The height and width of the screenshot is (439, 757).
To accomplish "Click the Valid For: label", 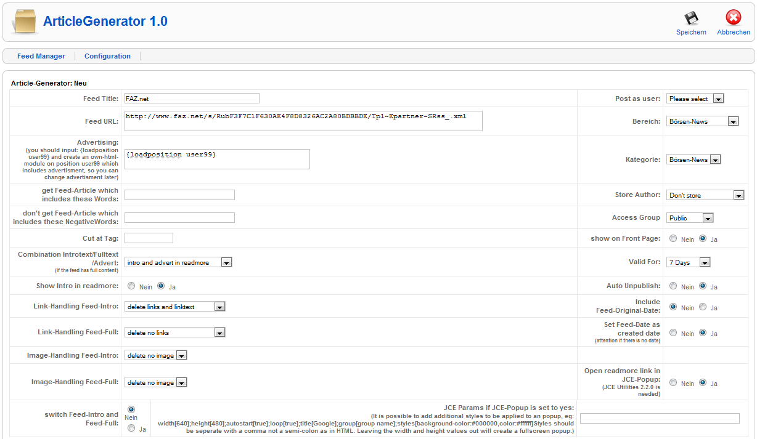I will point(644,262).
